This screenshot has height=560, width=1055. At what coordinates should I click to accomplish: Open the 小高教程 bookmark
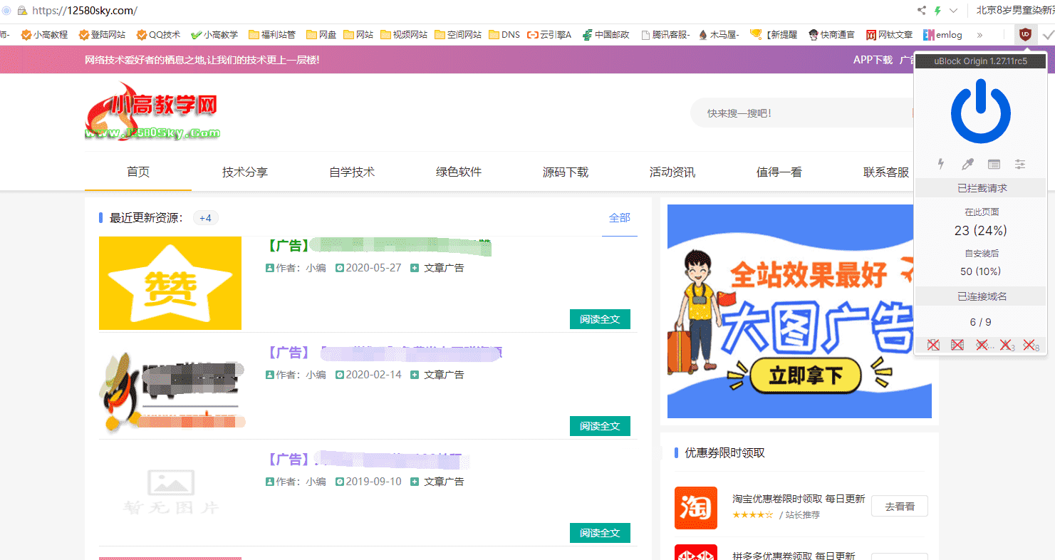pyautogui.click(x=44, y=34)
